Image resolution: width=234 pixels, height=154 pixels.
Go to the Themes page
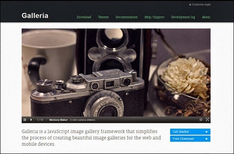tap(103, 17)
